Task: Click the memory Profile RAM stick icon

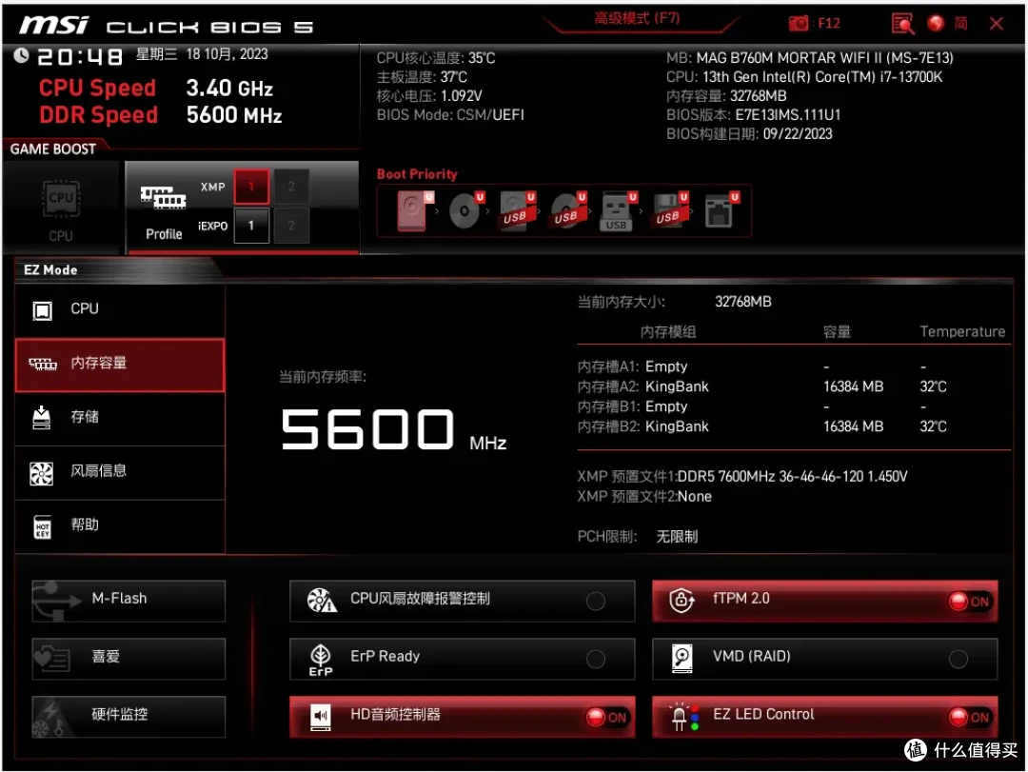Action: click(x=164, y=197)
